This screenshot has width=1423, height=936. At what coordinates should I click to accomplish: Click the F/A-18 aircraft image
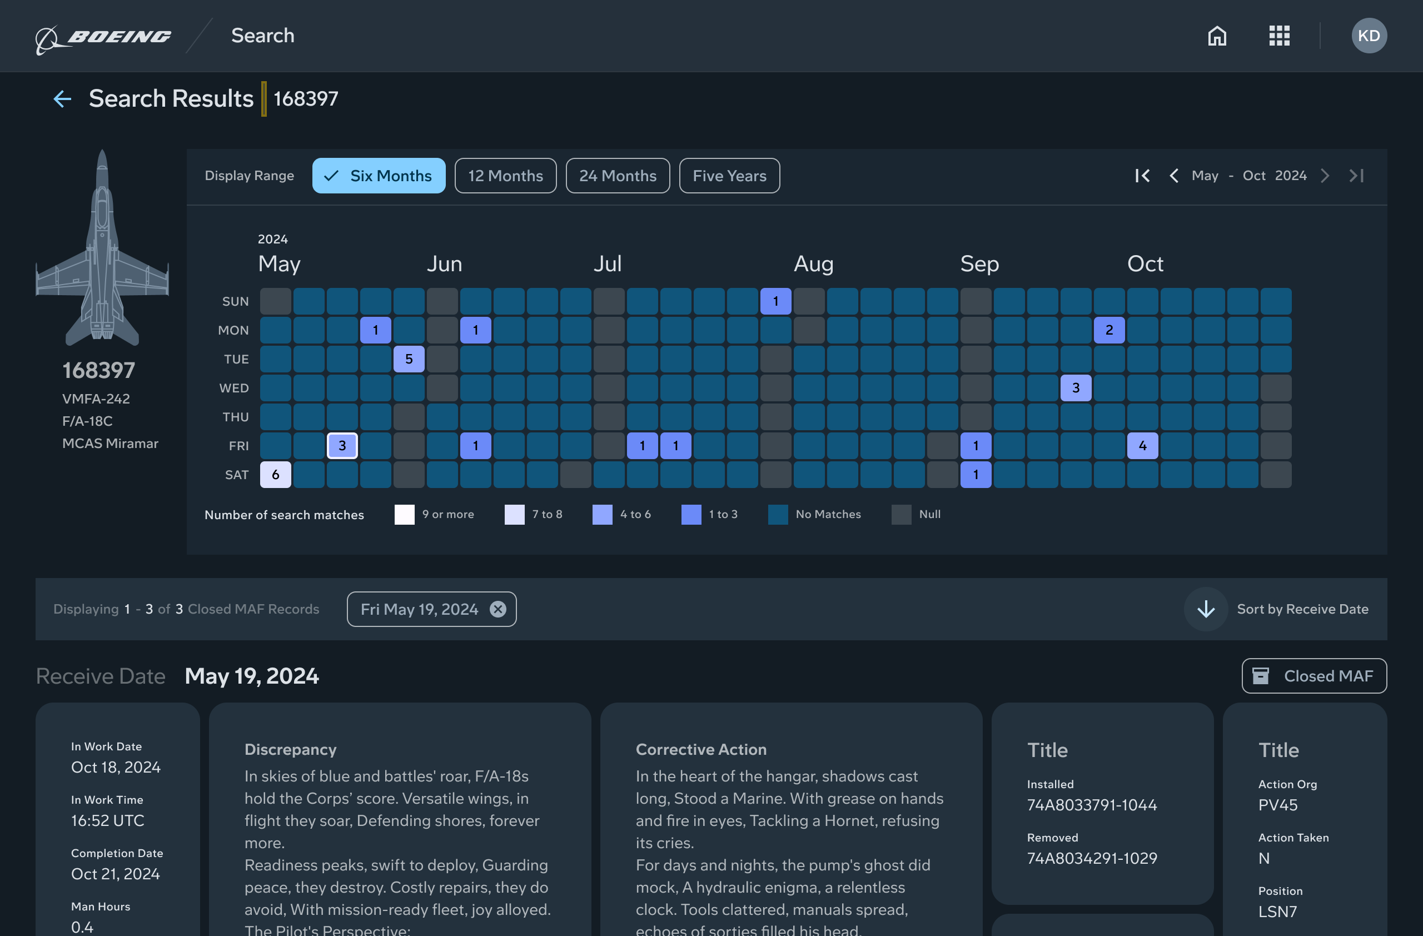pyautogui.click(x=102, y=247)
